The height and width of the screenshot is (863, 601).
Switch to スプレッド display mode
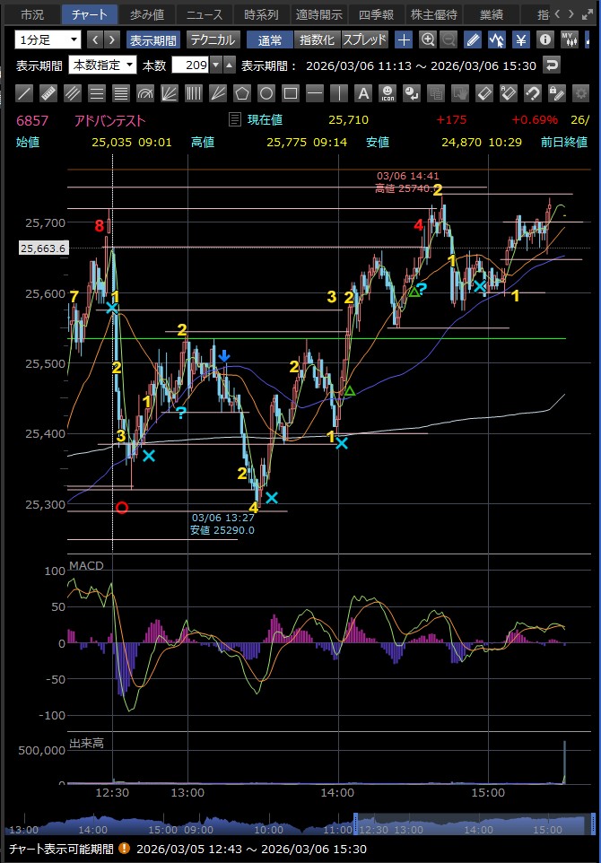[365, 39]
